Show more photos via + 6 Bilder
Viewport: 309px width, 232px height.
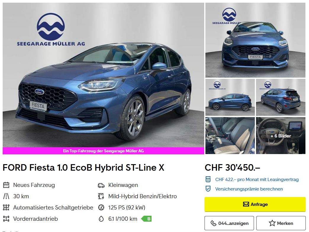pyautogui.click(x=281, y=136)
